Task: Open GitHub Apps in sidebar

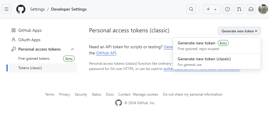Action: click(30, 30)
